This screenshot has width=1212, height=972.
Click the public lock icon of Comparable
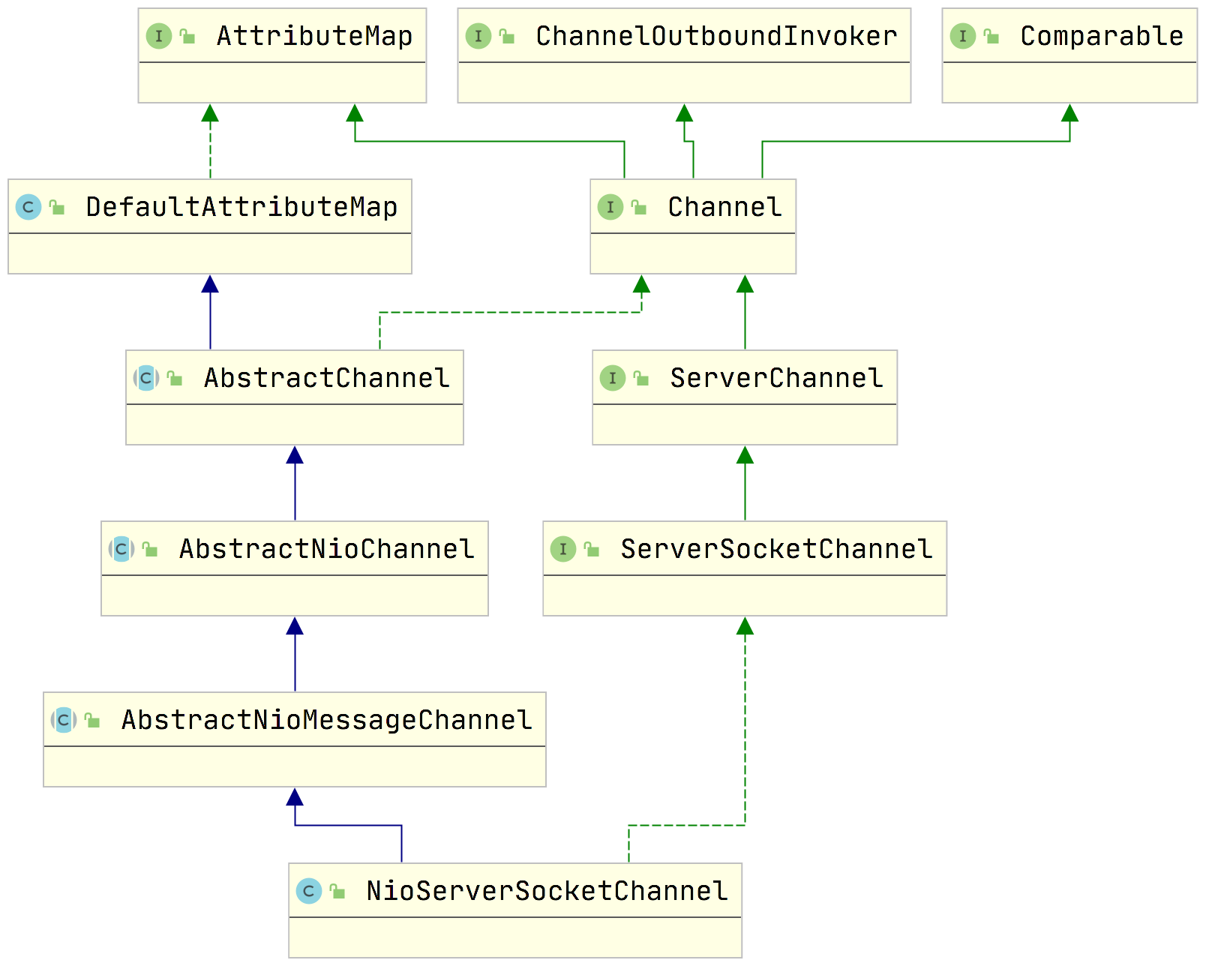pyautogui.click(x=991, y=36)
